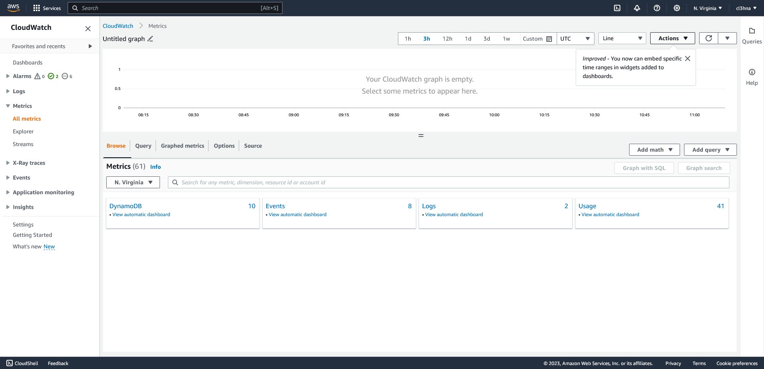
Task: Open the Custom time range calendar icon
Action: (x=549, y=39)
